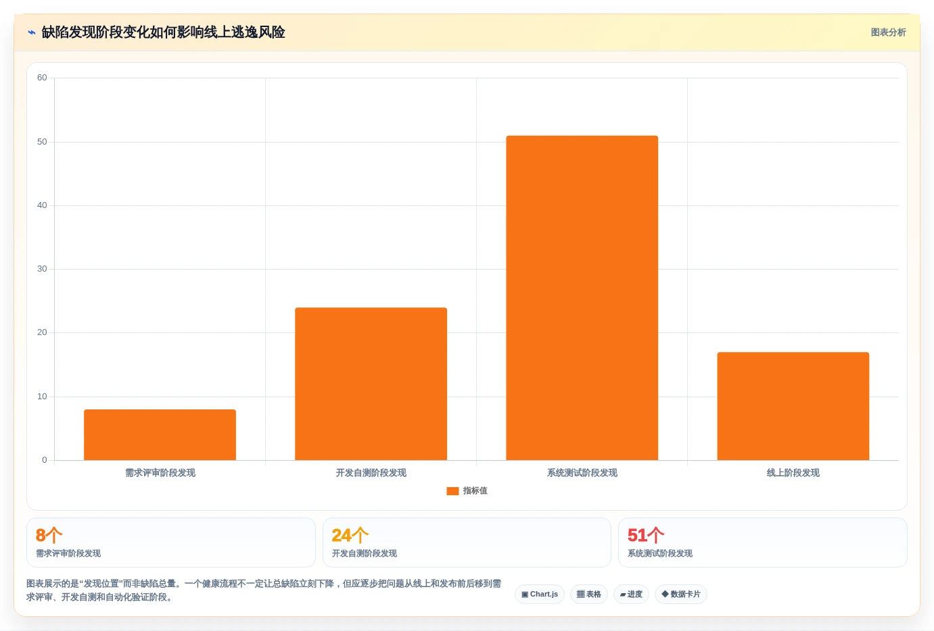Click the chart title 缺陷发现阶段变化如何影响线上逃逸风险
Viewport: 934px width, 631px height.
163,32
